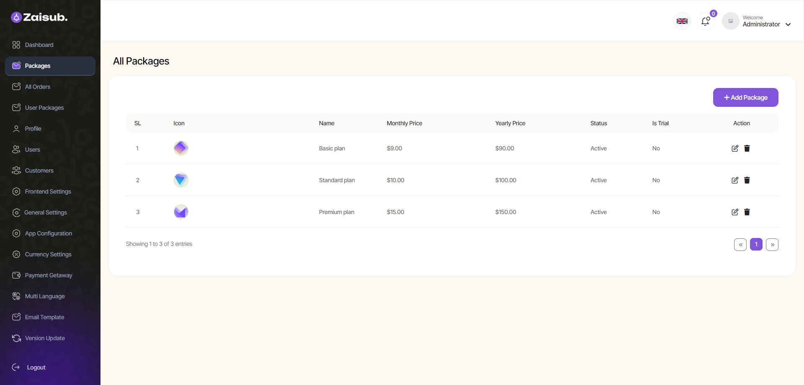
Task: Open the Dashboard section
Action: (39, 45)
